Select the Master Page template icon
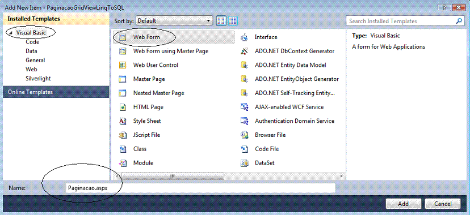Image resolution: width=470 pixels, height=215 pixels. 122,79
